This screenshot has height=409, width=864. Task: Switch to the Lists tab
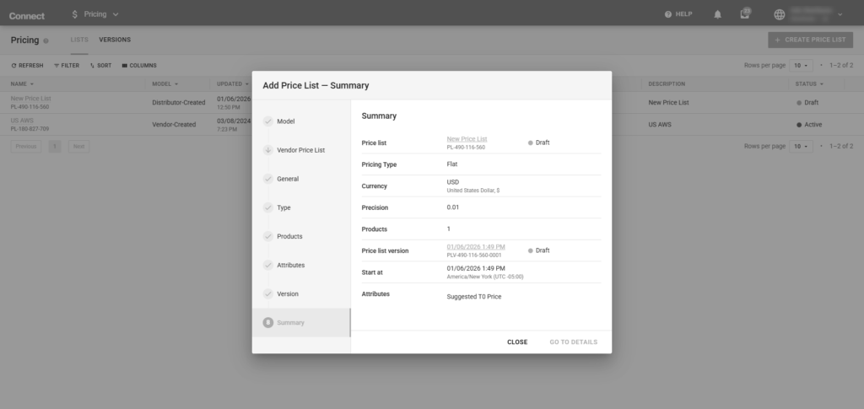(x=79, y=40)
